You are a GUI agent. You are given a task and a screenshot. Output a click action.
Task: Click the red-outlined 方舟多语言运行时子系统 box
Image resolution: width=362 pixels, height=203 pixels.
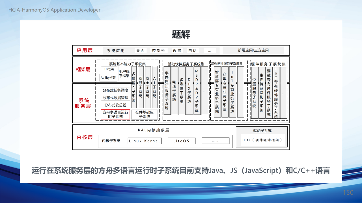(x=115, y=114)
